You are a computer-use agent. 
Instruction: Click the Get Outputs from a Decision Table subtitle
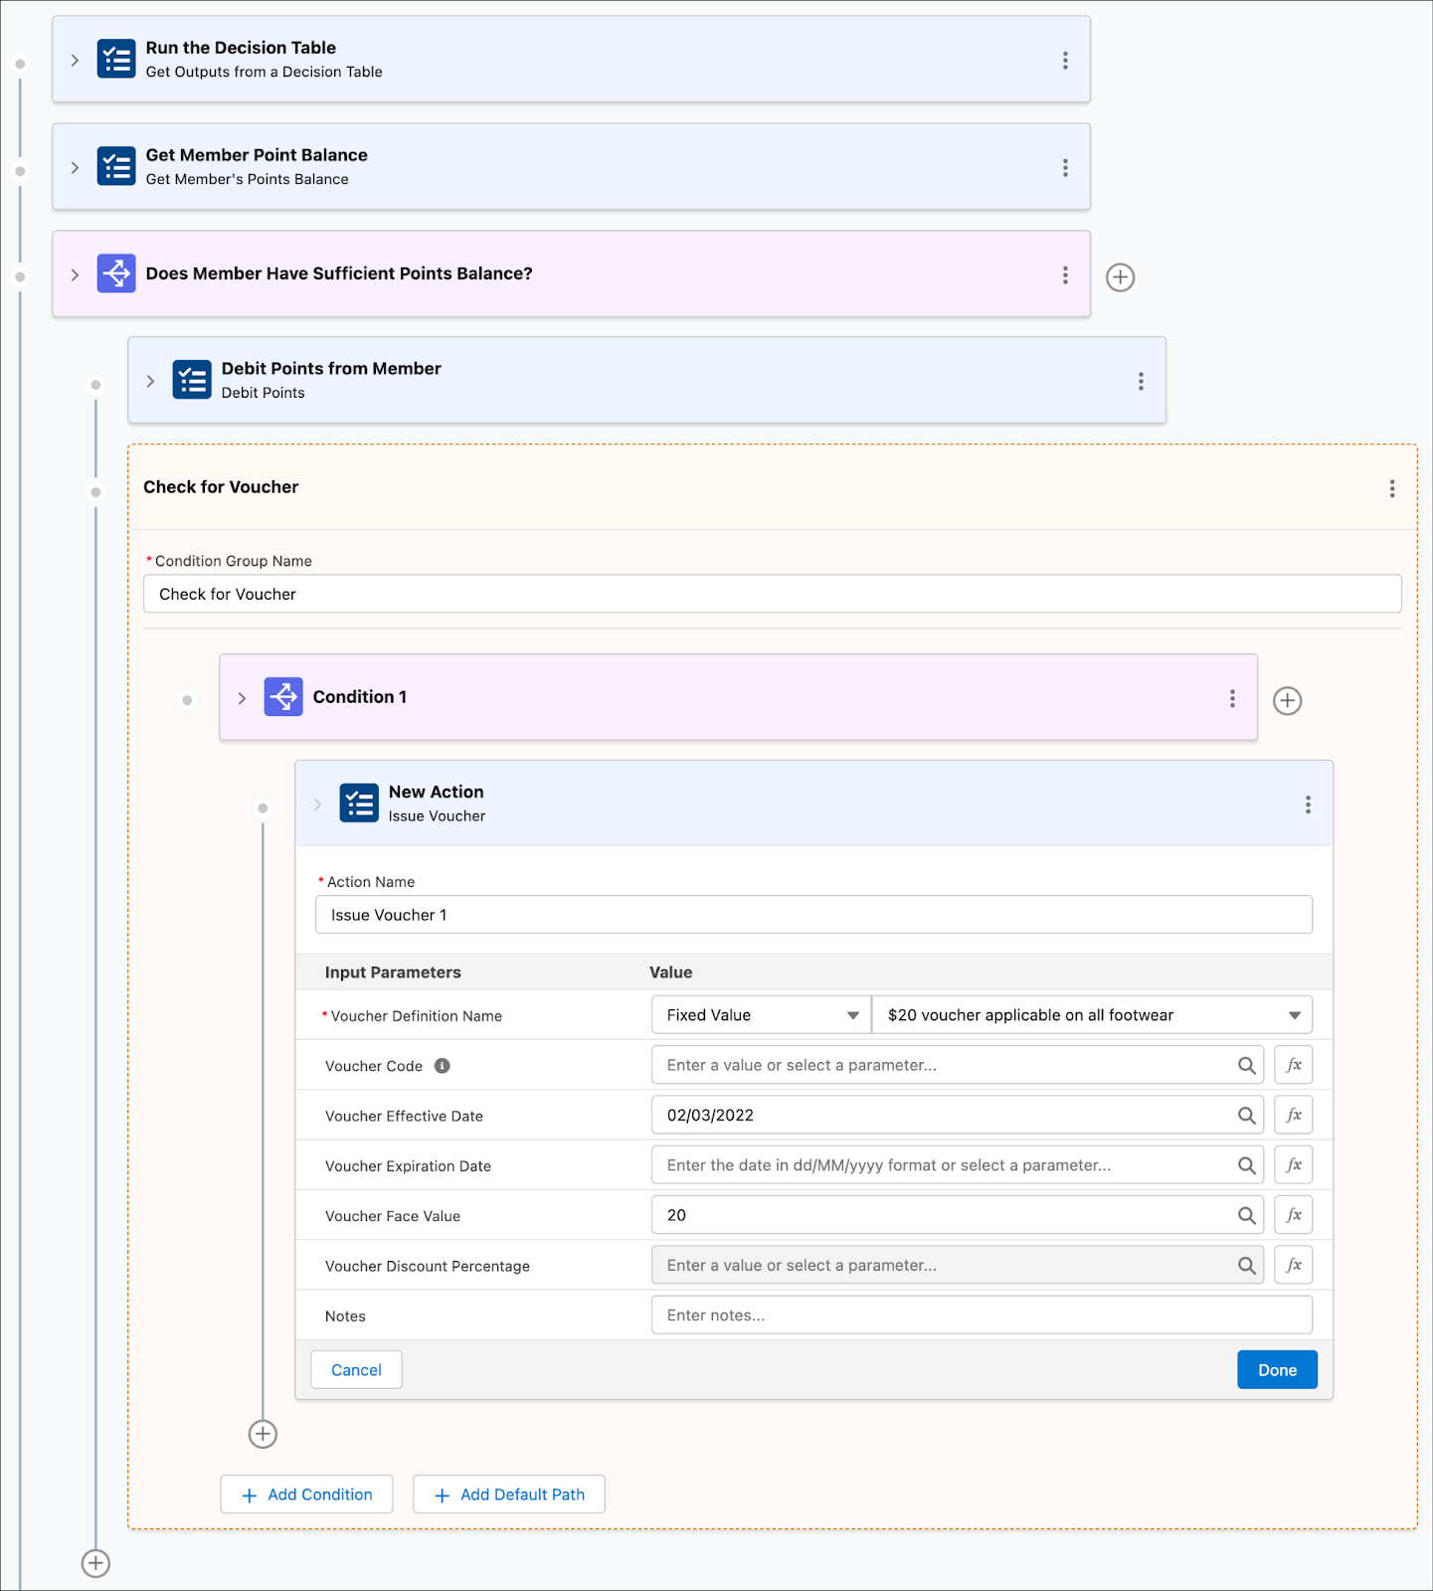click(x=264, y=72)
